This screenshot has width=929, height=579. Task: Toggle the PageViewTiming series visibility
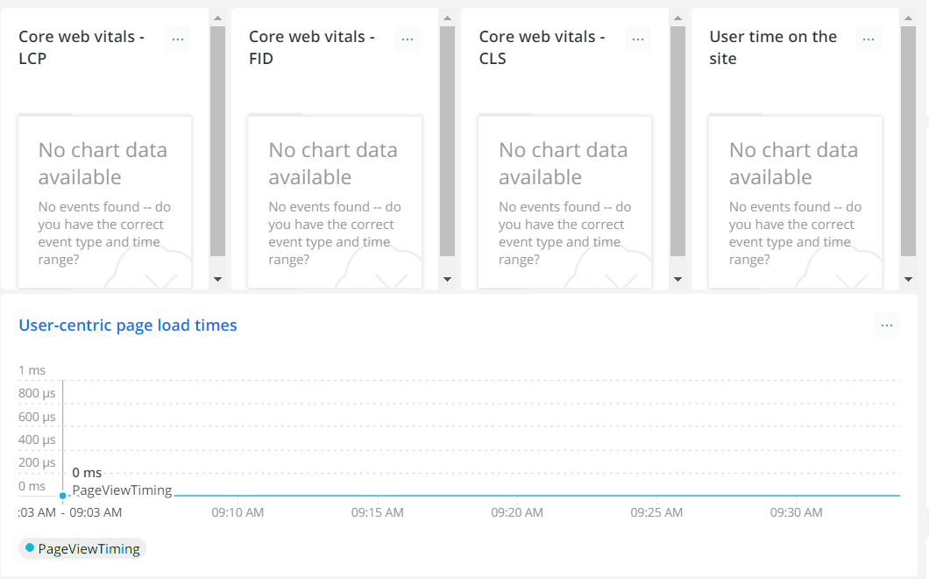(x=82, y=548)
